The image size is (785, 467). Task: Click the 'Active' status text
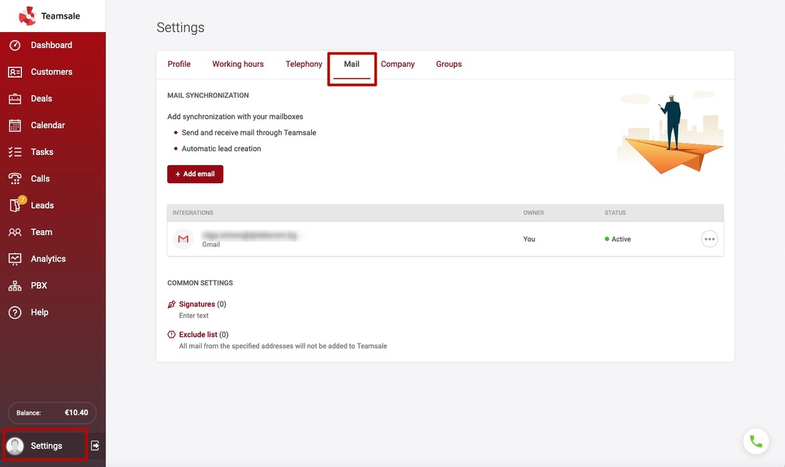point(621,239)
